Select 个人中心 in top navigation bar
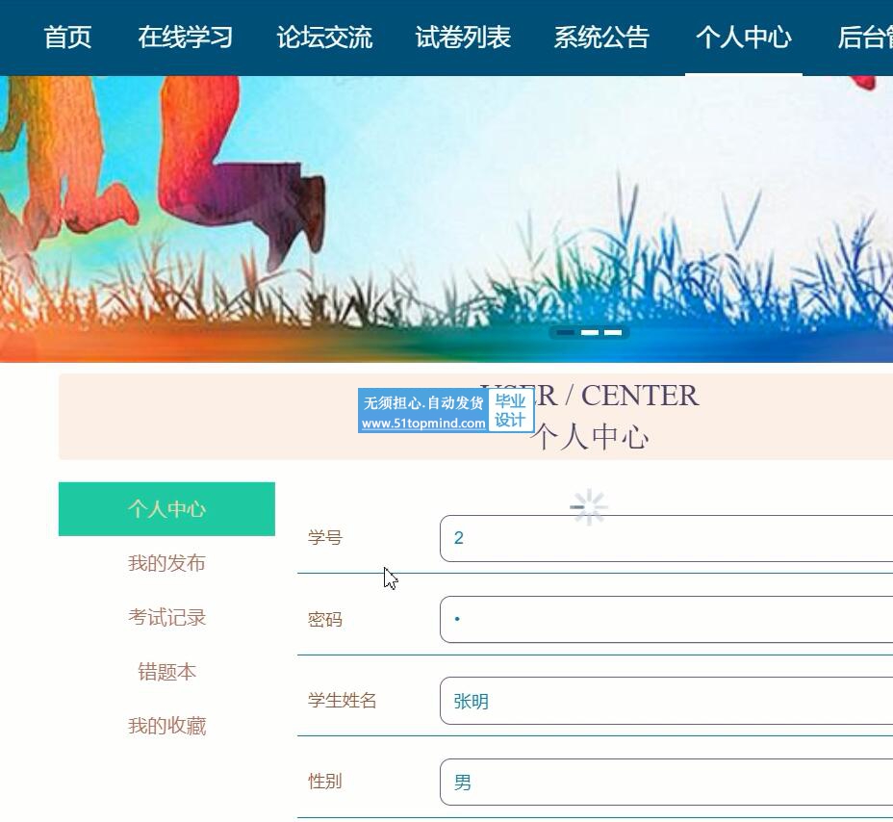The width and height of the screenshot is (893, 822). pos(743,38)
